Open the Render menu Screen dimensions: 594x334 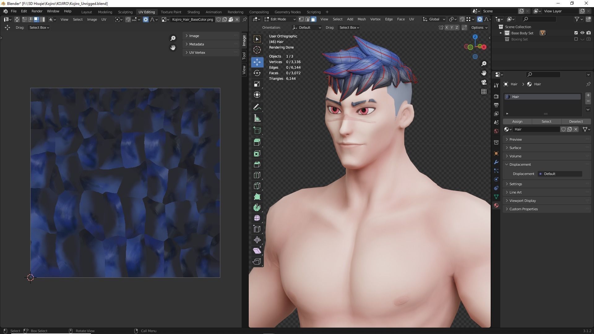pos(37,11)
